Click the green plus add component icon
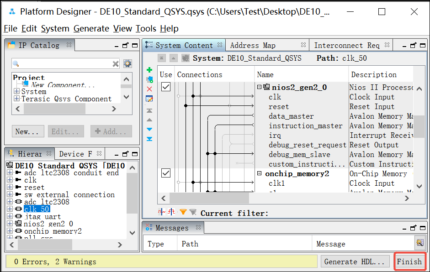 point(149,70)
